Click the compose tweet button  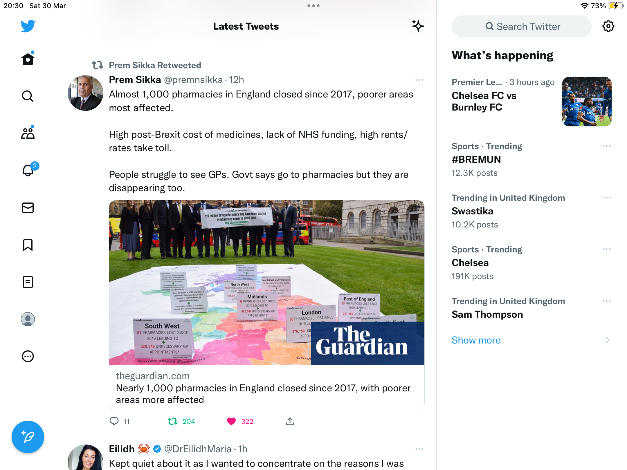pyautogui.click(x=28, y=437)
